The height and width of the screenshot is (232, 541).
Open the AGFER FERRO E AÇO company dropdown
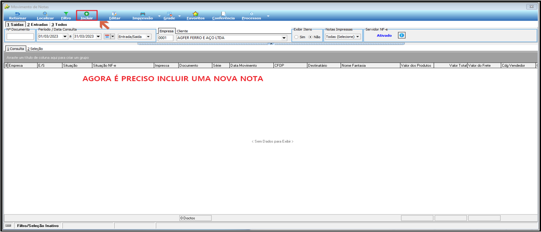click(x=284, y=38)
